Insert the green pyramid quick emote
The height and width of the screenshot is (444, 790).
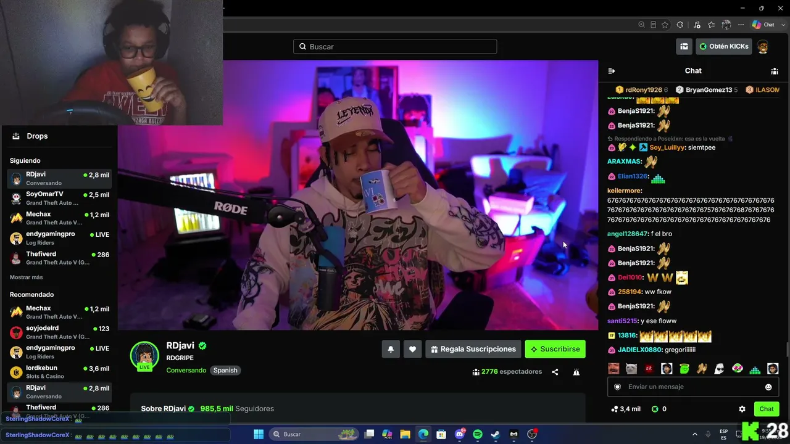click(755, 369)
